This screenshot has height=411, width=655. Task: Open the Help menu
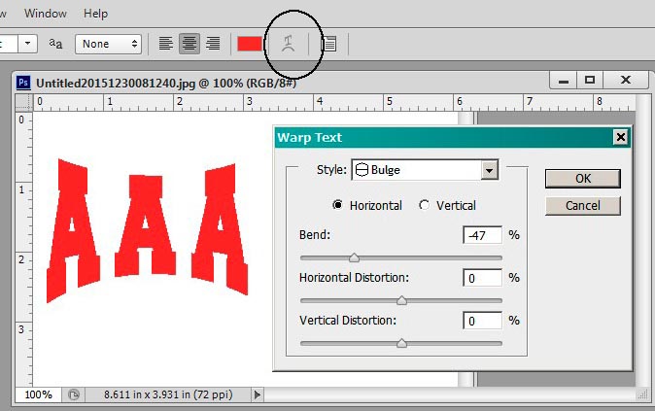click(x=96, y=14)
